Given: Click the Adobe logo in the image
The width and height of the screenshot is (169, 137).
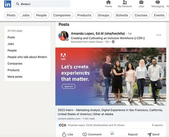Looking at the screenshot, I should click(x=63, y=57).
